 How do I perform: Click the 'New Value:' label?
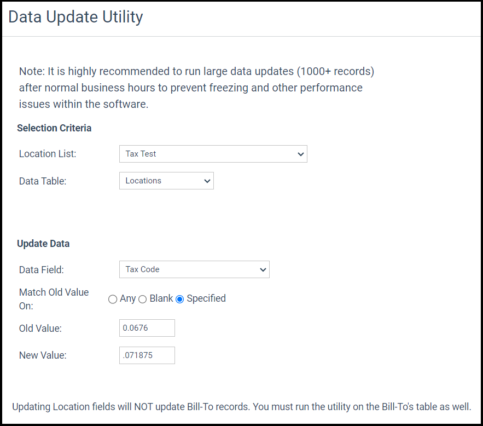click(x=43, y=355)
